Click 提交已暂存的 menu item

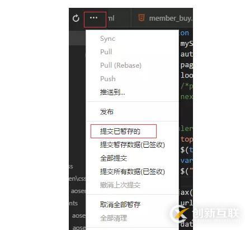pos(120,132)
